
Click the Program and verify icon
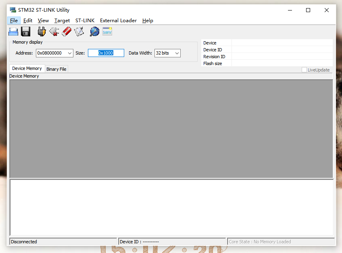pyautogui.click(x=79, y=31)
